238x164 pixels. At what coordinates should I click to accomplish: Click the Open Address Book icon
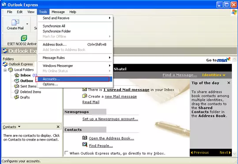coord(85,138)
